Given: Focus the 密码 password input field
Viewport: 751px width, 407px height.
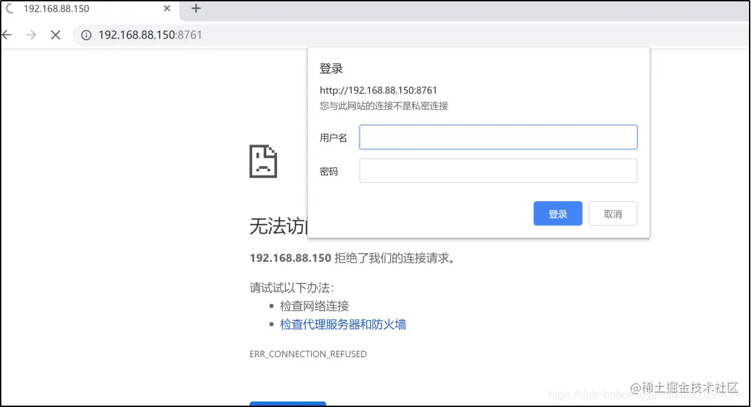Looking at the screenshot, I should [x=498, y=170].
